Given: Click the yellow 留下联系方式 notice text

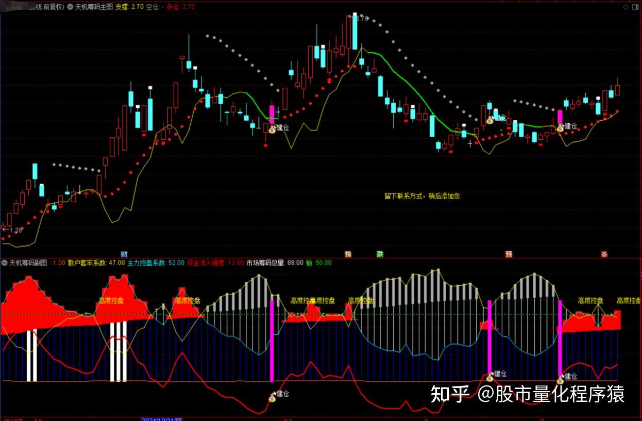Looking at the screenshot, I should click(422, 196).
